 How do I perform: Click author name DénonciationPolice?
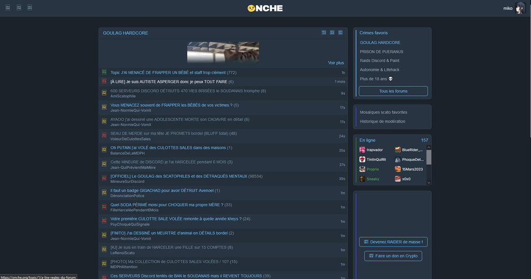(x=128, y=196)
